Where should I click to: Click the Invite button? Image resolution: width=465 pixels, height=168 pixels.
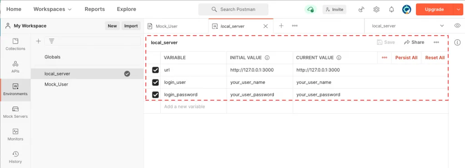point(334,10)
